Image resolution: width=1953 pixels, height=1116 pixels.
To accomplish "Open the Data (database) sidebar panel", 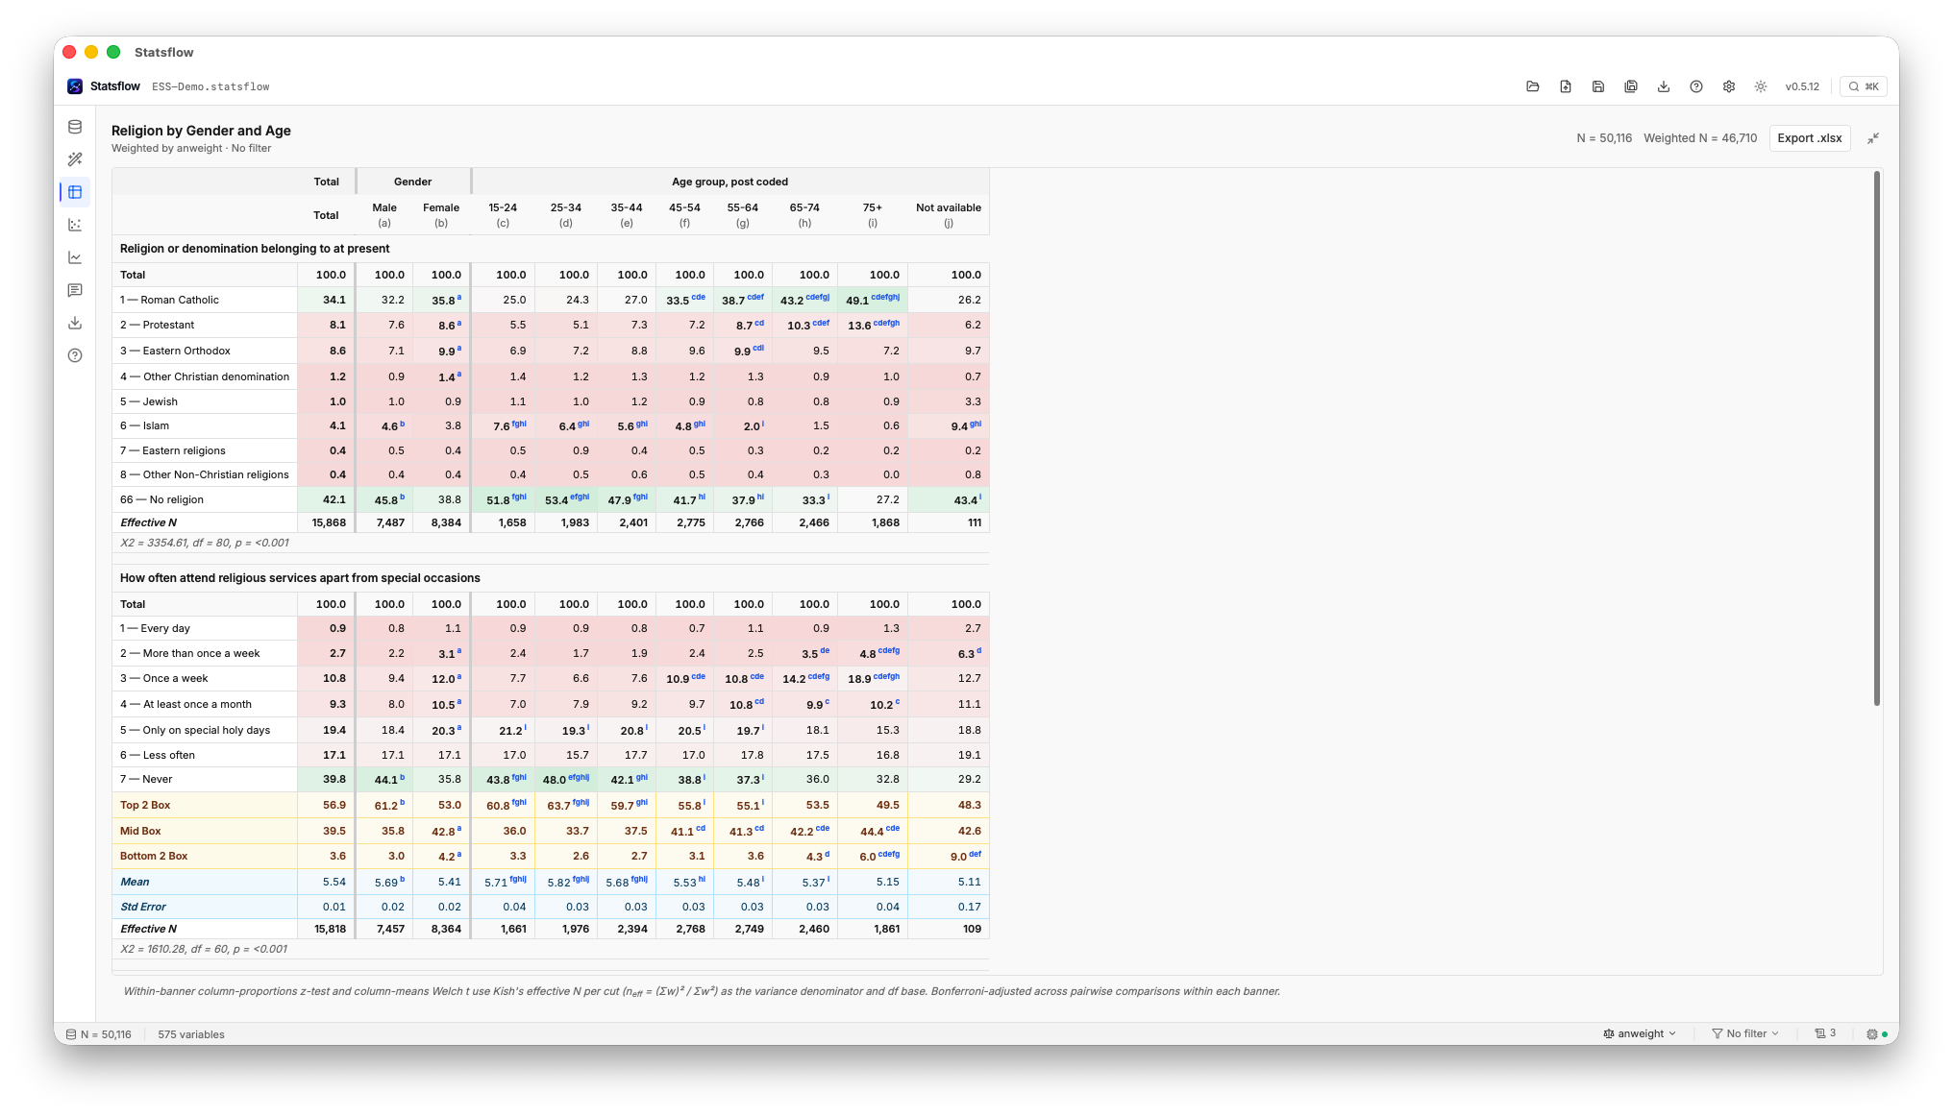I will [x=75, y=127].
